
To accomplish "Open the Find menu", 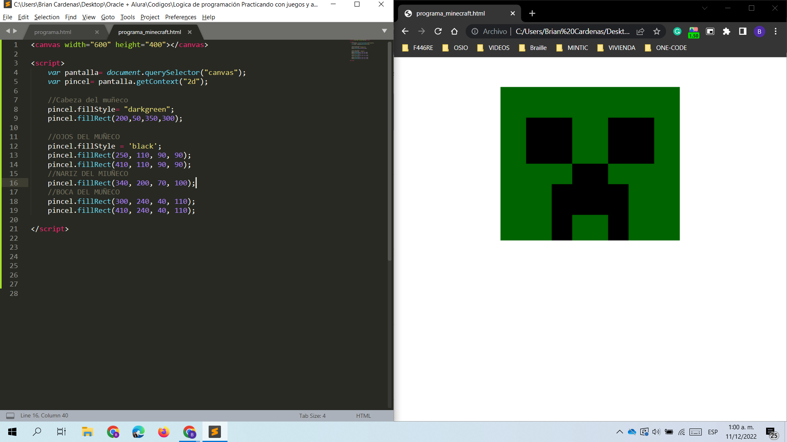I will click(71, 17).
